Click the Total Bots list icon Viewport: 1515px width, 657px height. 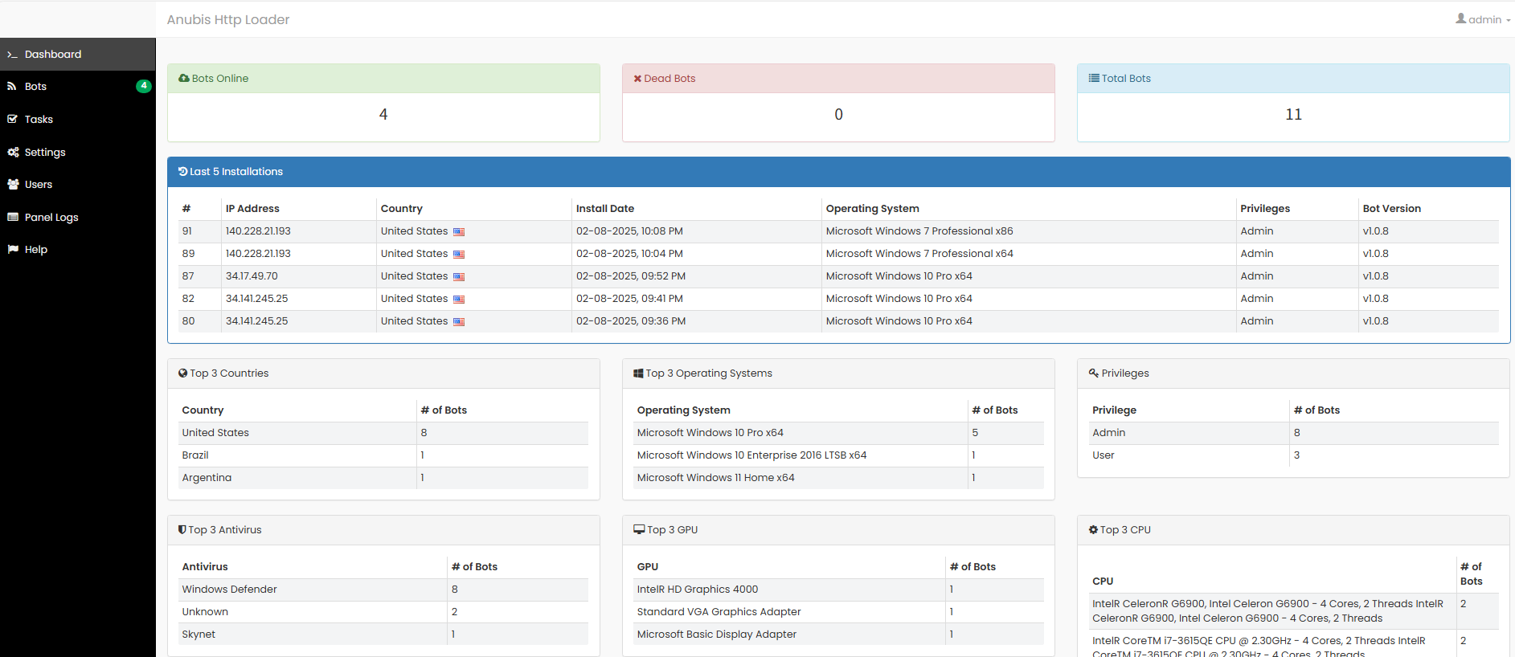(x=1094, y=78)
